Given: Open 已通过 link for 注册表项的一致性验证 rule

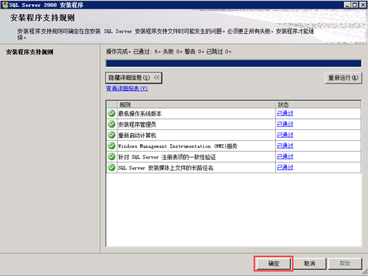Looking at the screenshot, I should click(x=285, y=157).
